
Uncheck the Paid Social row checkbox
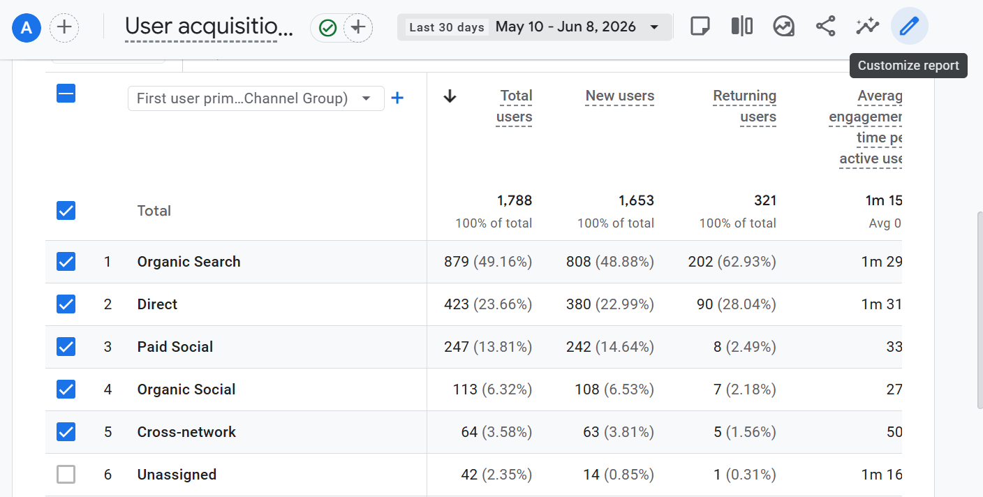pyautogui.click(x=66, y=346)
